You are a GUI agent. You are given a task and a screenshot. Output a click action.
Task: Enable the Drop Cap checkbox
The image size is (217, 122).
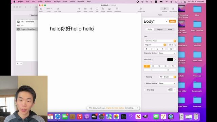(145, 90)
